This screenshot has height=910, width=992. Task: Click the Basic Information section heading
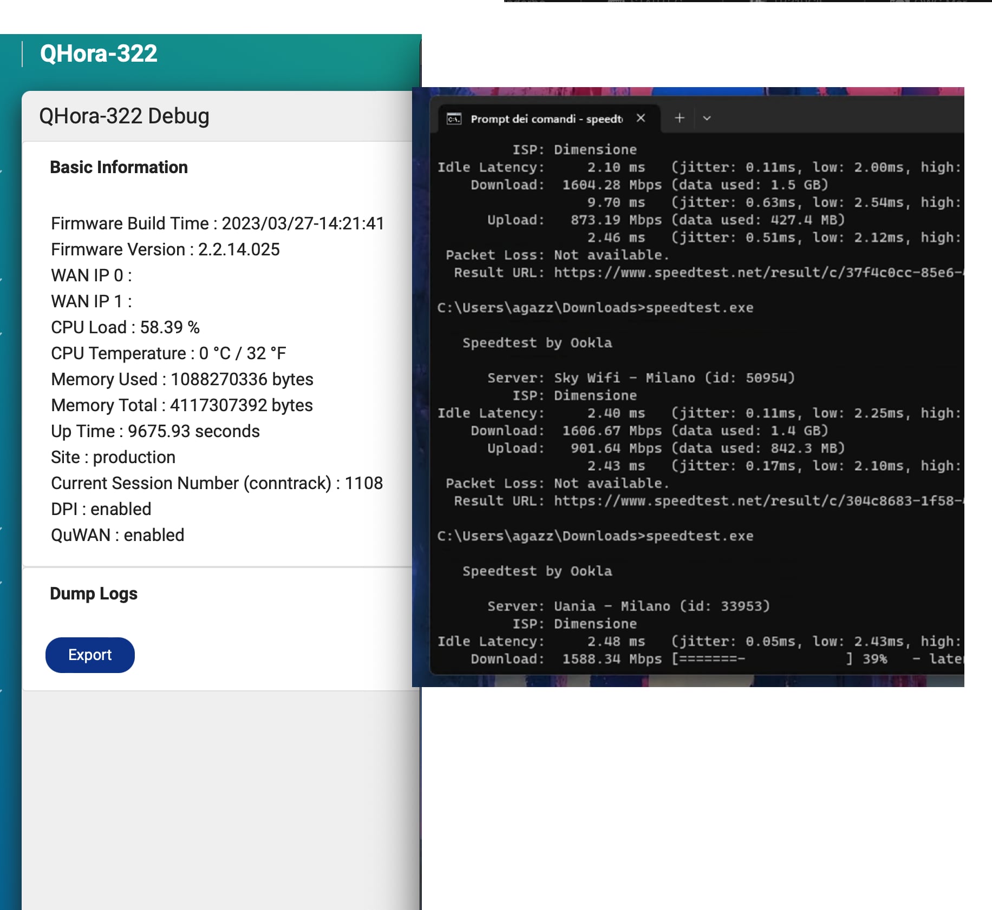(x=119, y=167)
